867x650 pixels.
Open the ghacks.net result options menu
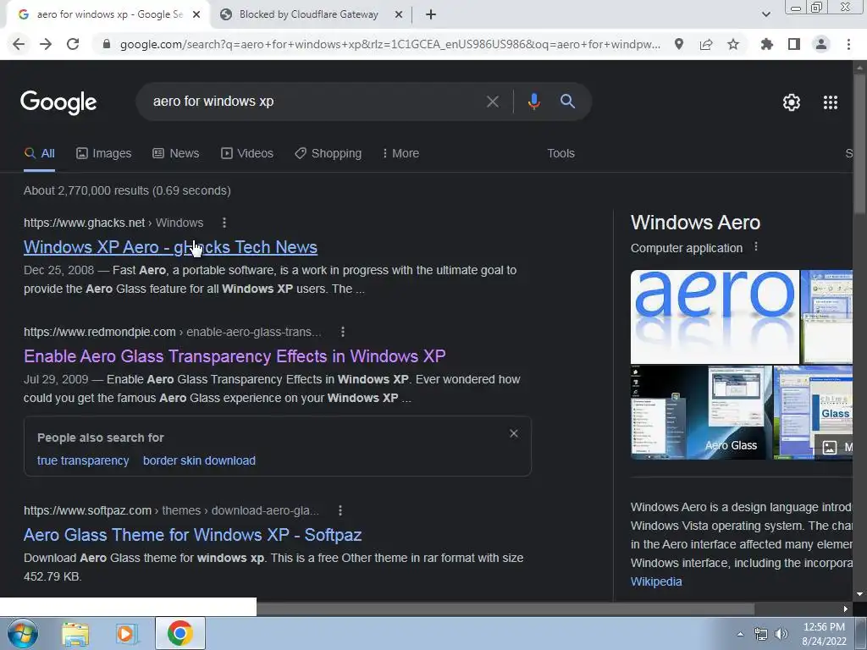[x=224, y=223]
